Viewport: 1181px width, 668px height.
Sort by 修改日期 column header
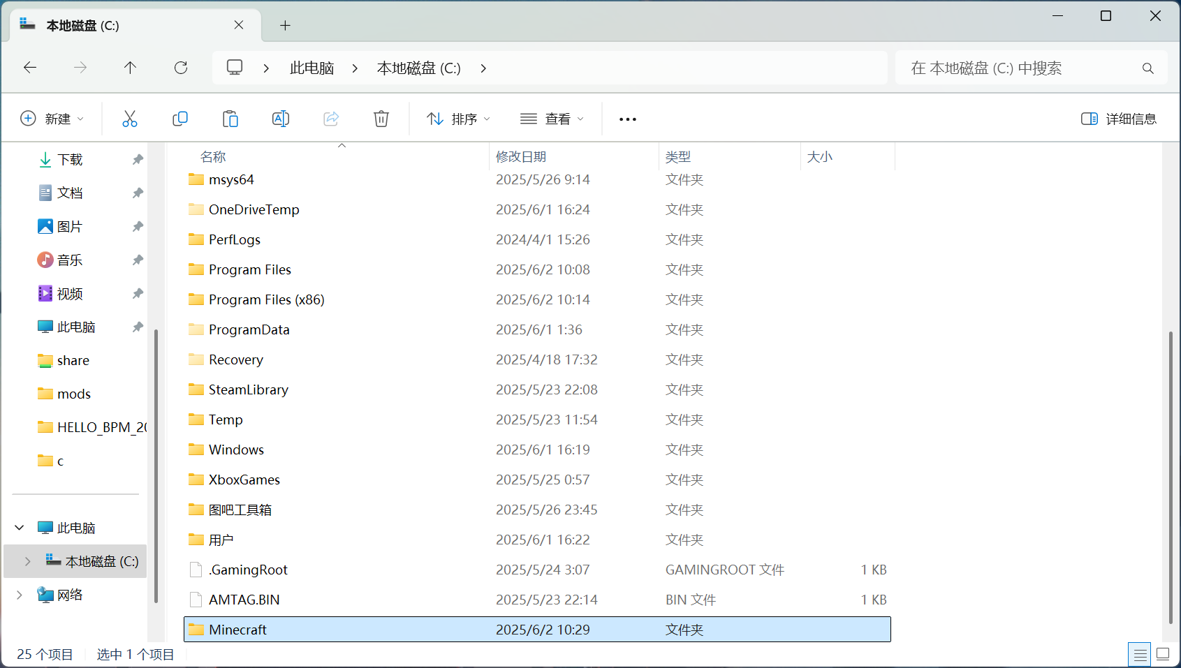(521, 157)
